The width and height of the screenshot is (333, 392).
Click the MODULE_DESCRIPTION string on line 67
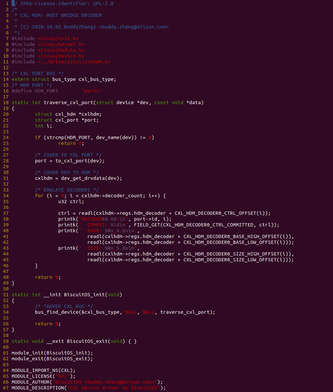[x=113, y=388]
